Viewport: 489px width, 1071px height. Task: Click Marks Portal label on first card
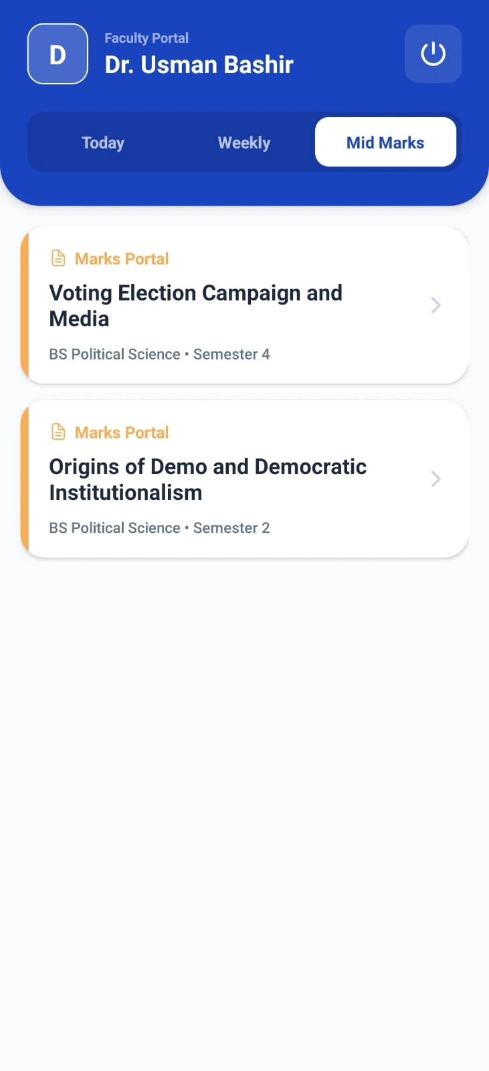point(122,258)
